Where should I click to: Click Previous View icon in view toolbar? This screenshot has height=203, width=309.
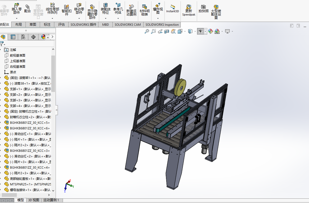[x=160, y=31]
